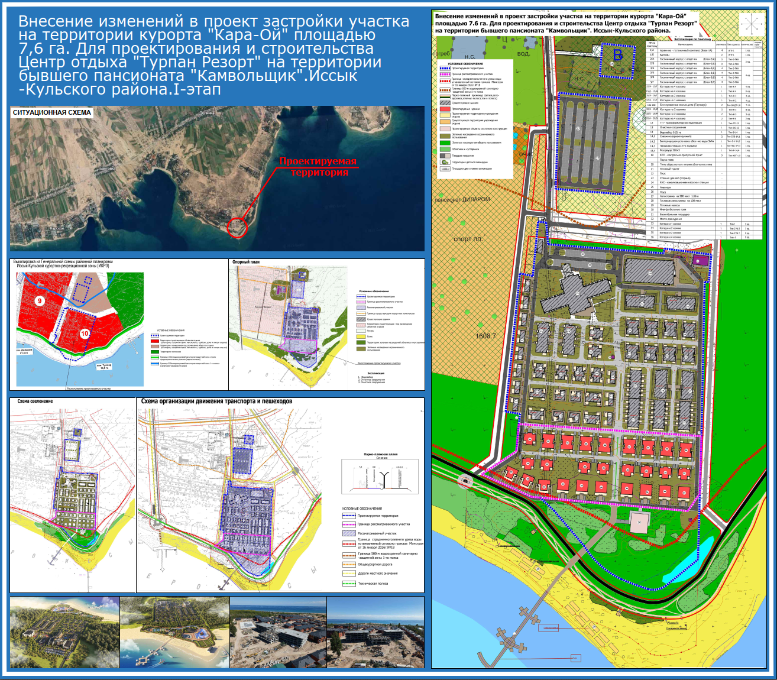
Task: Click the white circle numbered 10
Action: (x=85, y=333)
